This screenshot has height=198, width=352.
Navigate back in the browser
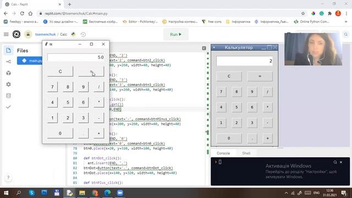(5, 13)
